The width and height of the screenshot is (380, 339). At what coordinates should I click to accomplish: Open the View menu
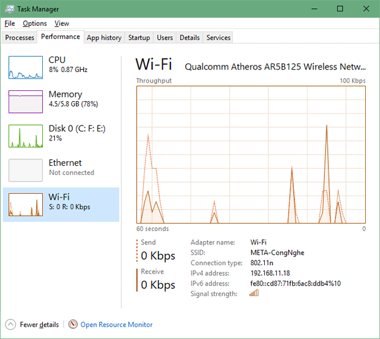62,23
